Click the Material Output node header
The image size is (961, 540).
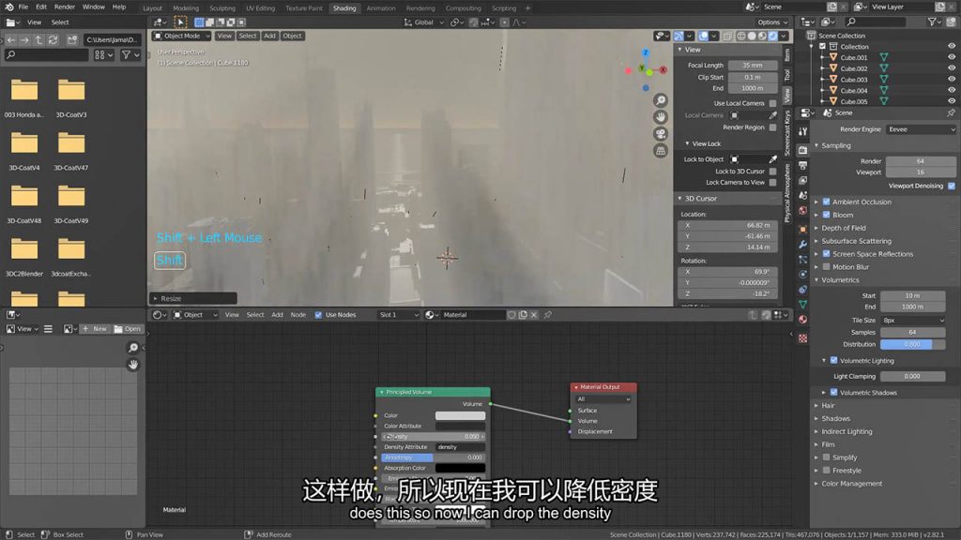(x=603, y=387)
